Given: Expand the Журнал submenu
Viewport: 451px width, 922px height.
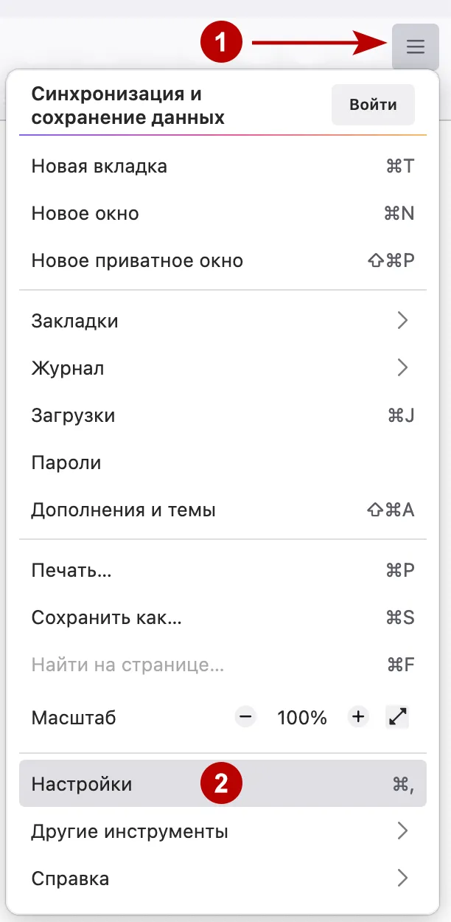Looking at the screenshot, I should 67,367.
